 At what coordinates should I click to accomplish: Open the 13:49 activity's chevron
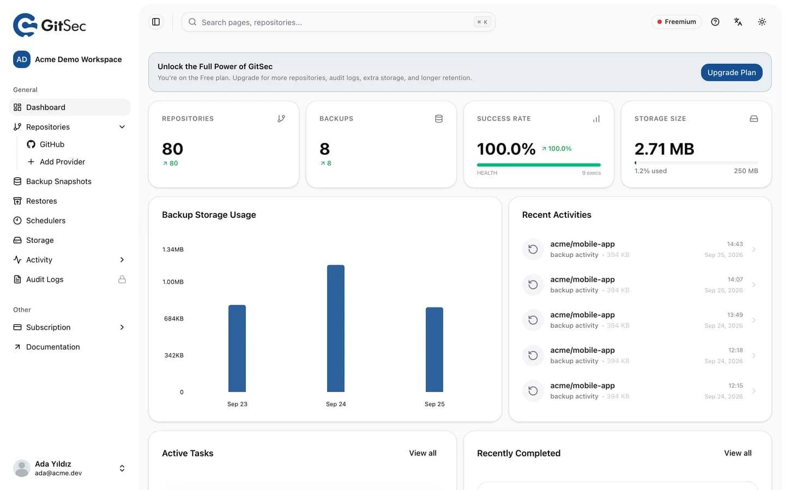[x=754, y=320]
